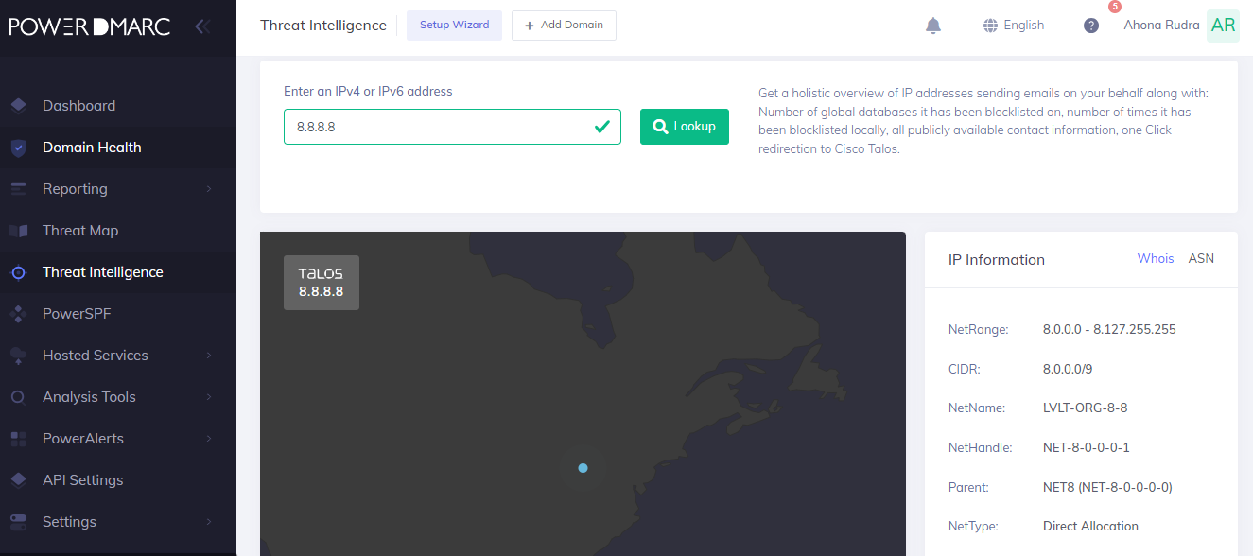
Task: Click the Analysis Tools circle icon
Action: (x=18, y=397)
